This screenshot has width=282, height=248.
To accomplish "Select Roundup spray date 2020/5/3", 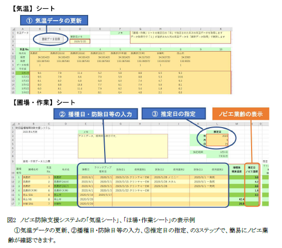I will coord(103,191).
